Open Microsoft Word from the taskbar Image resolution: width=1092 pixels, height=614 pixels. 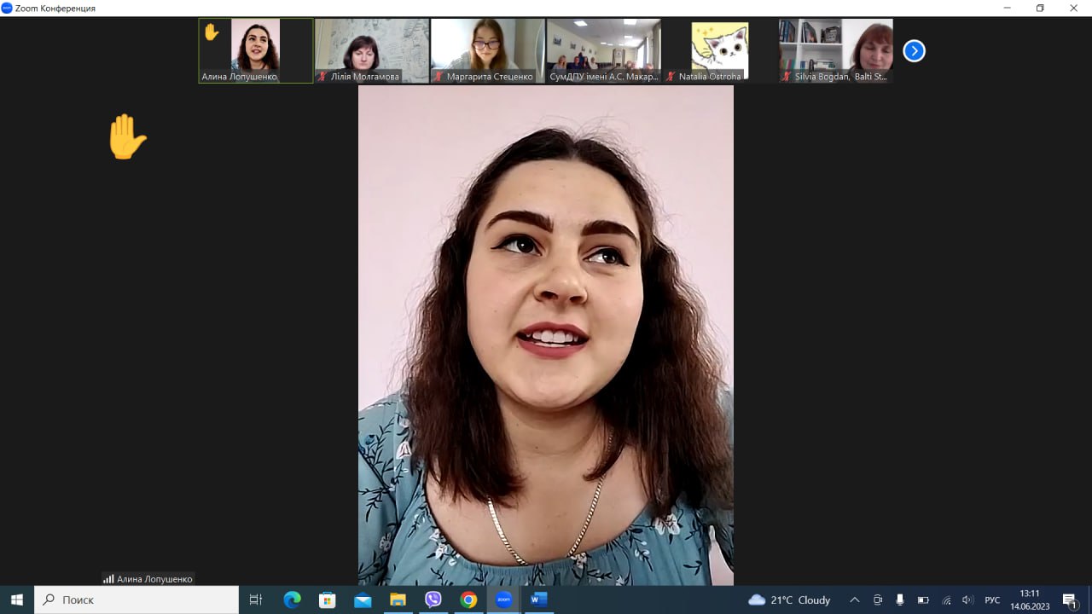[538, 600]
